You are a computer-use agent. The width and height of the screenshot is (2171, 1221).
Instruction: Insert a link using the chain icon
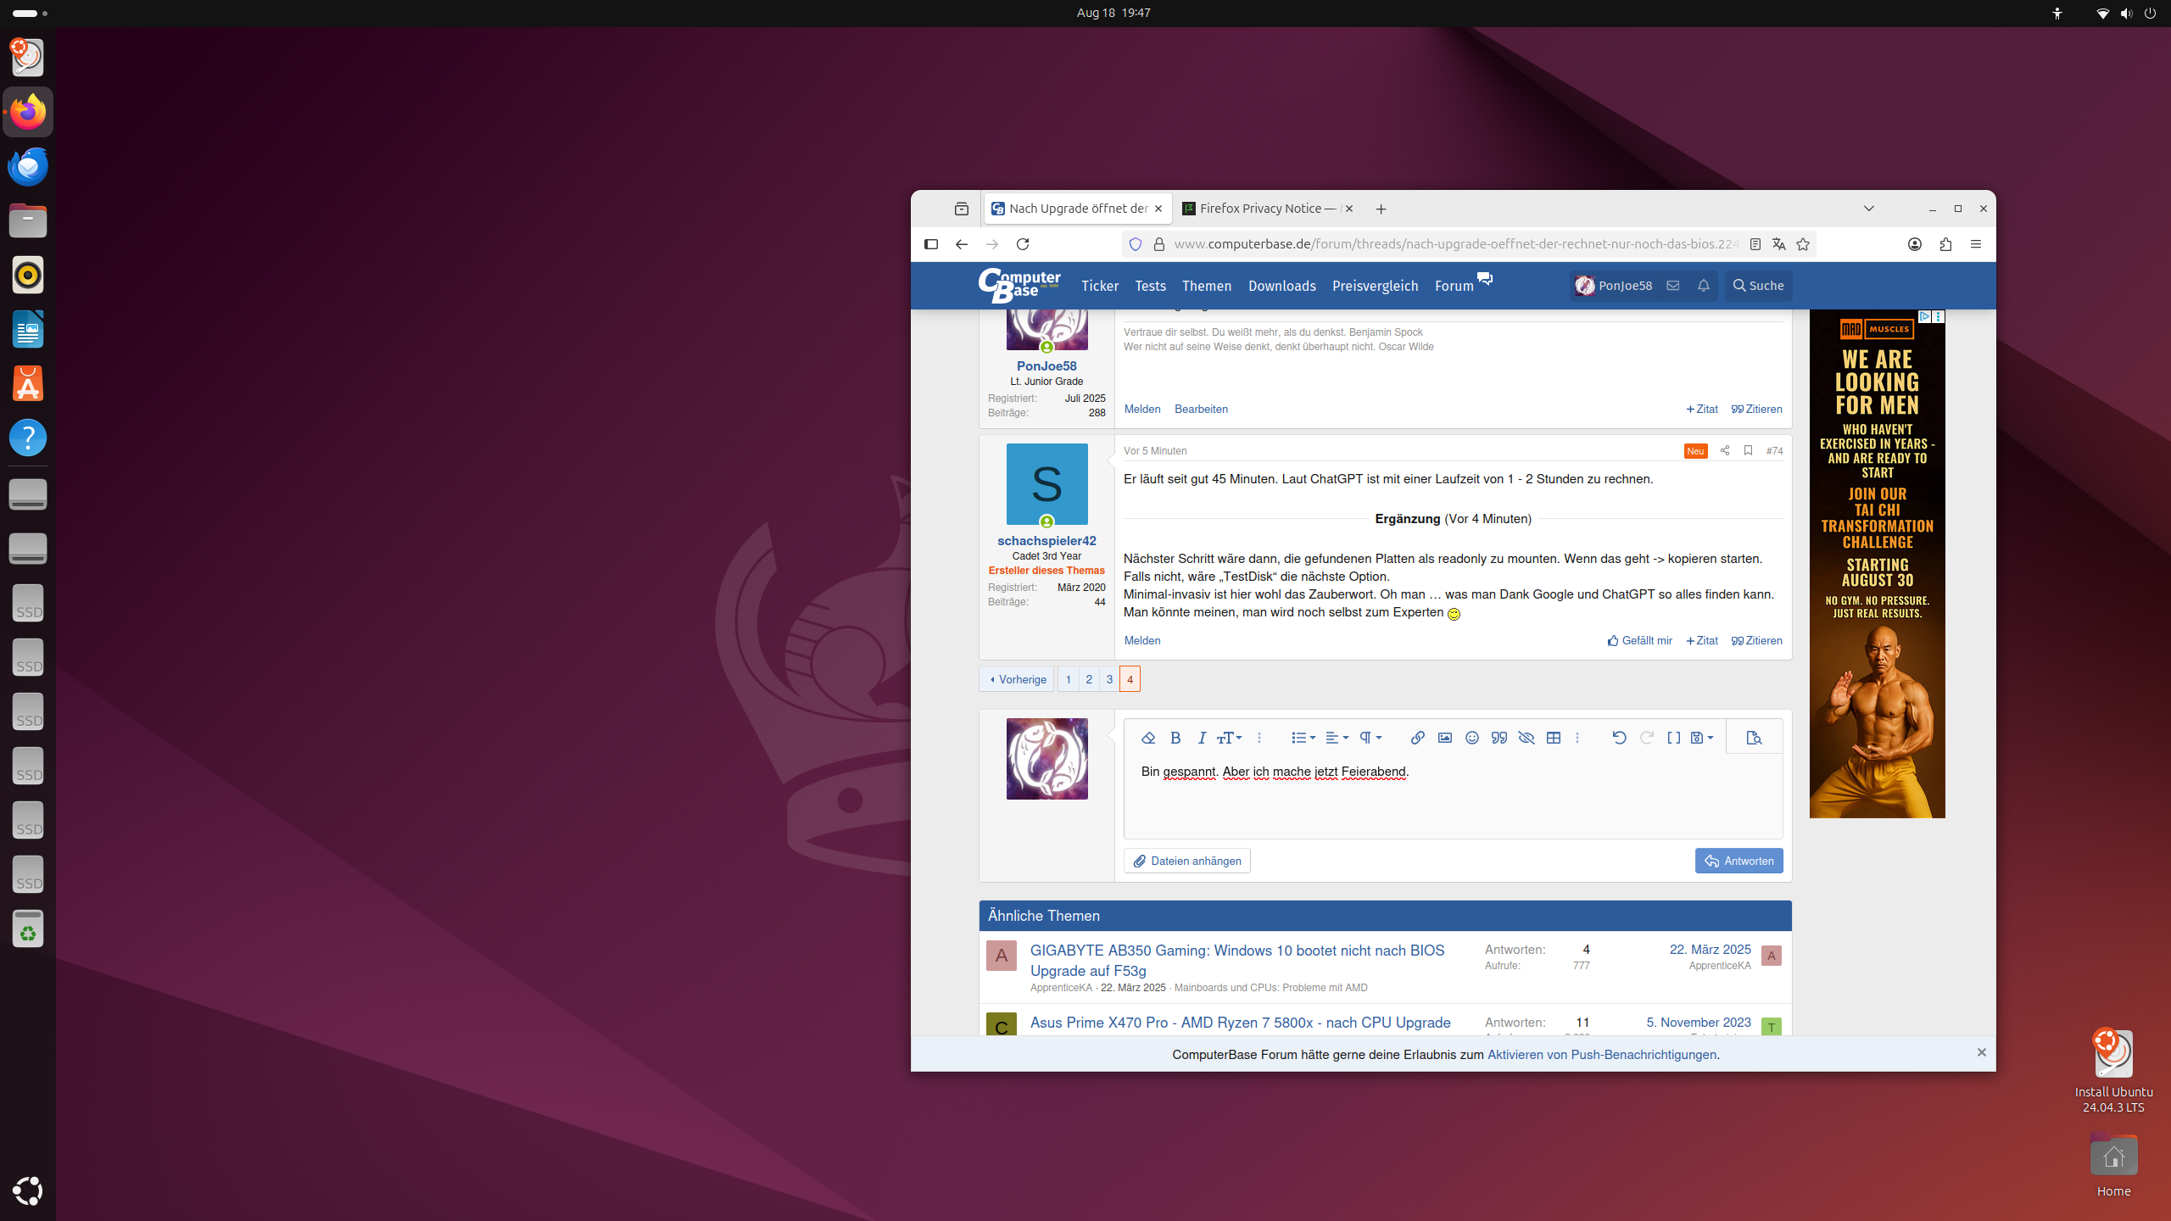[1417, 738]
